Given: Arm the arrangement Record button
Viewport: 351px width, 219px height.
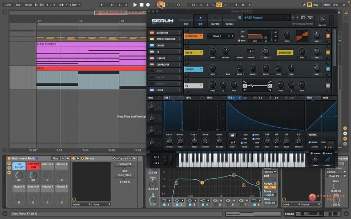Looking at the screenshot, I should [x=148, y=5].
